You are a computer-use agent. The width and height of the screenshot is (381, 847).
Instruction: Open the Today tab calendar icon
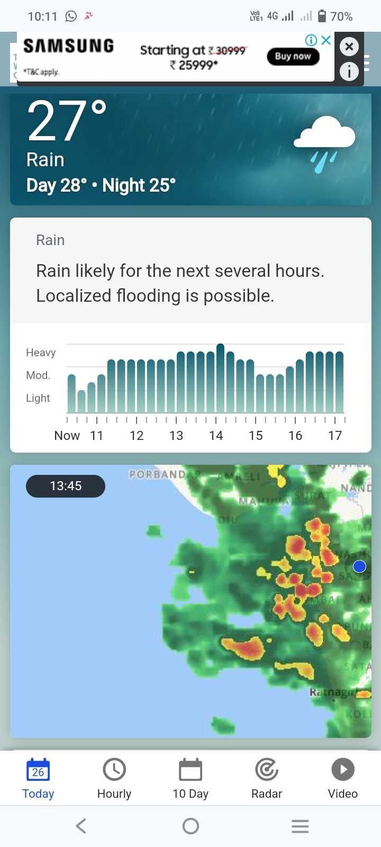tap(38, 770)
